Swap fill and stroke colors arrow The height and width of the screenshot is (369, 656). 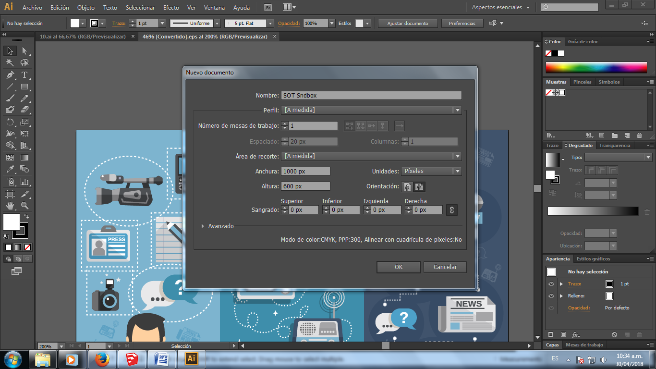pyautogui.click(x=26, y=217)
